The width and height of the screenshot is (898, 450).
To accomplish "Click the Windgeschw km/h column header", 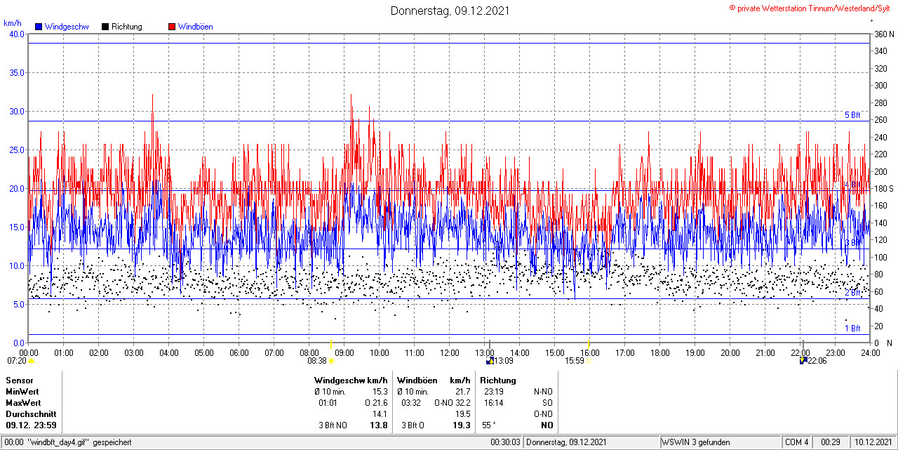I will pos(351,380).
